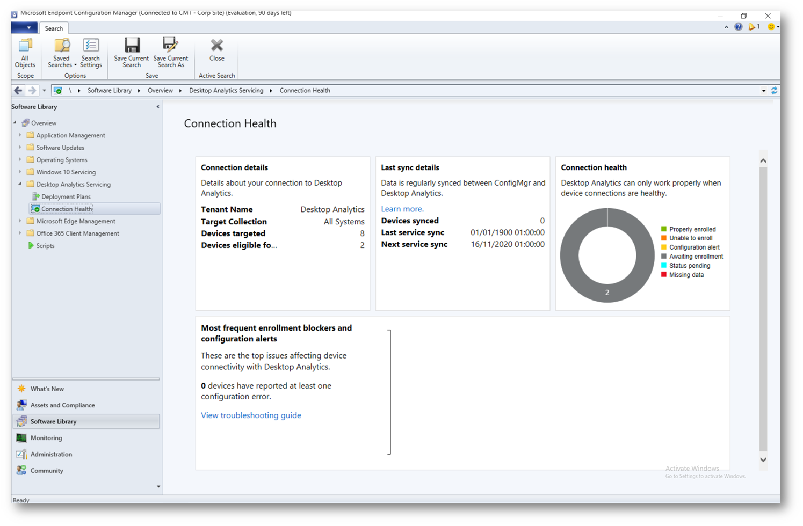The image size is (803, 526).
Task: Open the Scripts node
Action: click(45, 246)
